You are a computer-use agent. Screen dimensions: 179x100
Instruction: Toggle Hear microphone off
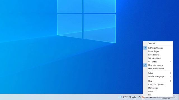158,65
